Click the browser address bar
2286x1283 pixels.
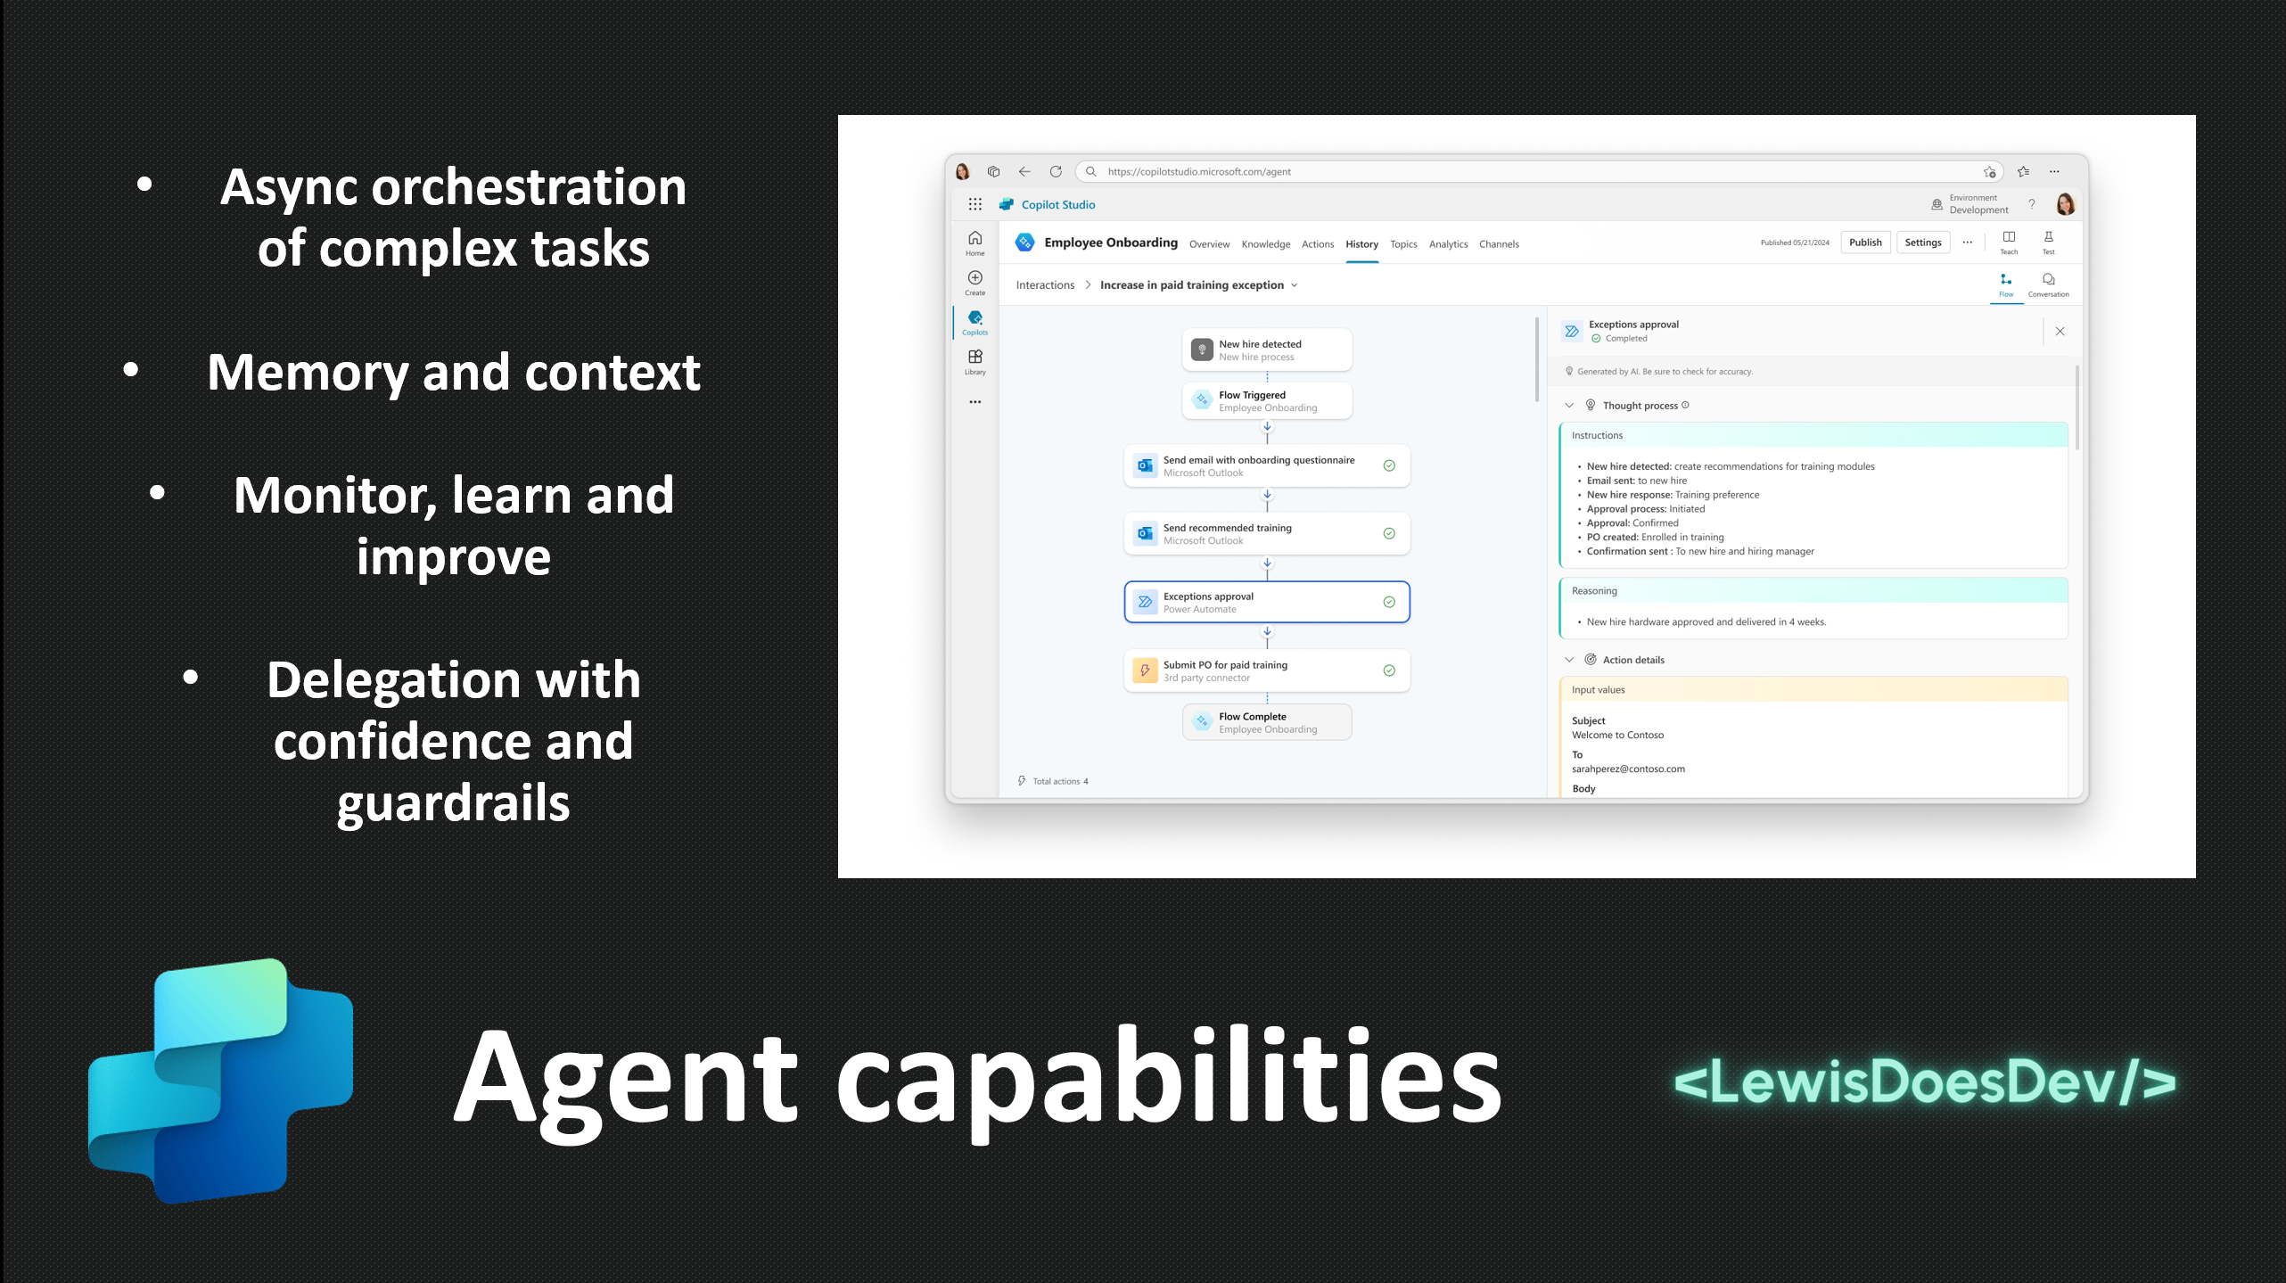tap(1516, 171)
